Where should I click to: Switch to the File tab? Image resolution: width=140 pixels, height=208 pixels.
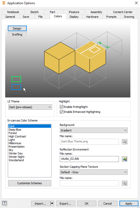click(40, 17)
